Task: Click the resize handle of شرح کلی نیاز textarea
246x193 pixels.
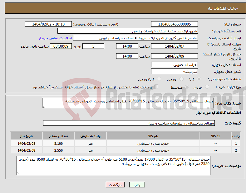Action: coord(44,107)
